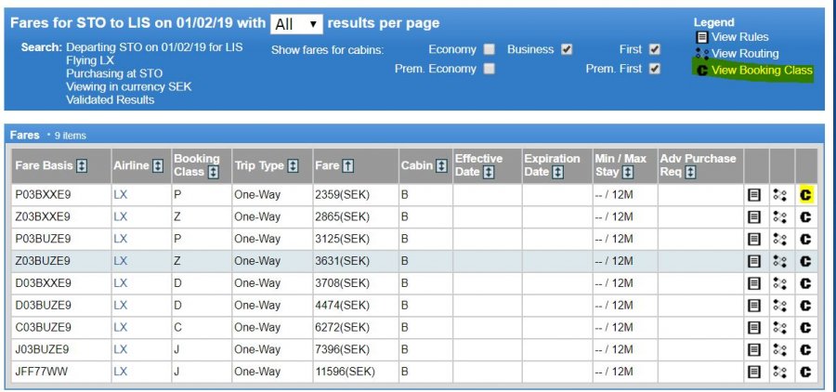
Task: Sort by Booking Class column
Action: (x=214, y=173)
